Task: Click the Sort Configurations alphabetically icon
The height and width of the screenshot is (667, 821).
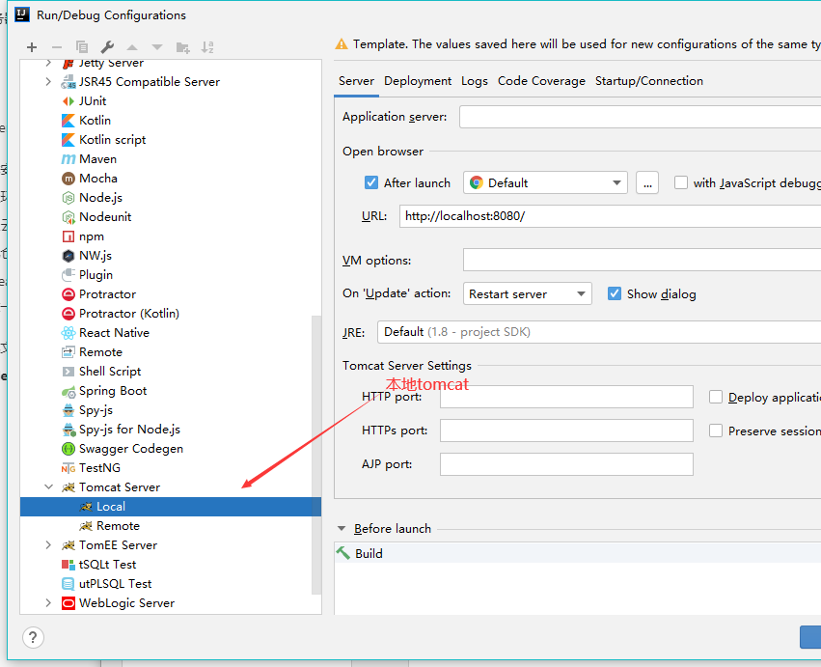Action: pyautogui.click(x=207, y=47)
